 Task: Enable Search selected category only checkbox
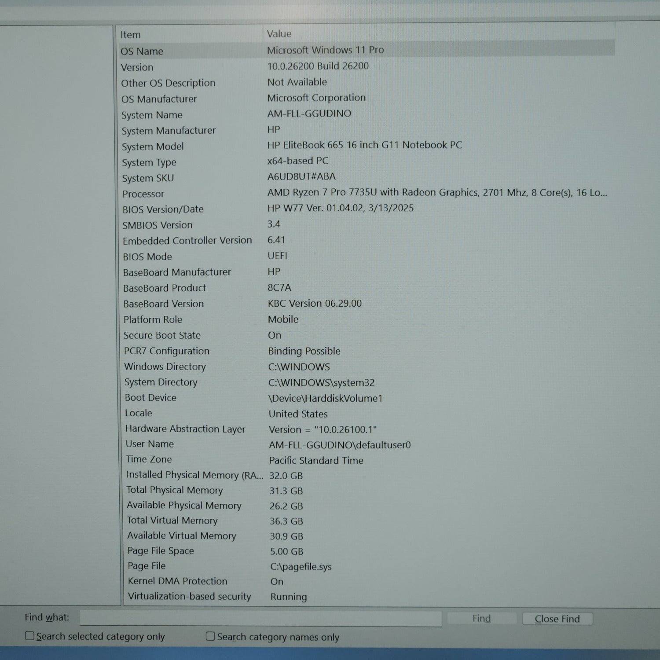click(30, 636)
